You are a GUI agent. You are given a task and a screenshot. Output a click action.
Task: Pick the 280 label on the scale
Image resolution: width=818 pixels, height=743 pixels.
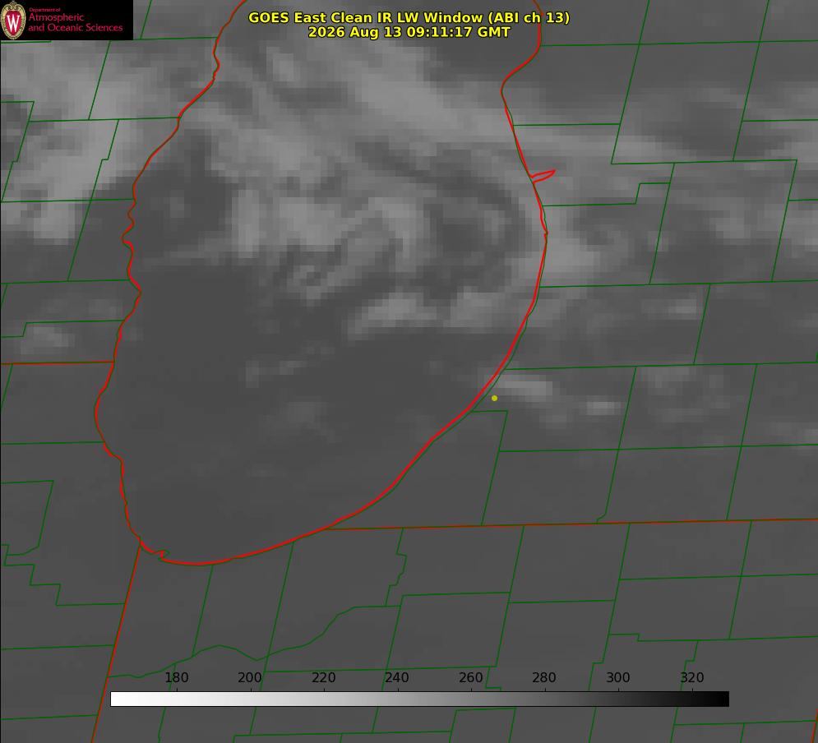click(544, 677)
